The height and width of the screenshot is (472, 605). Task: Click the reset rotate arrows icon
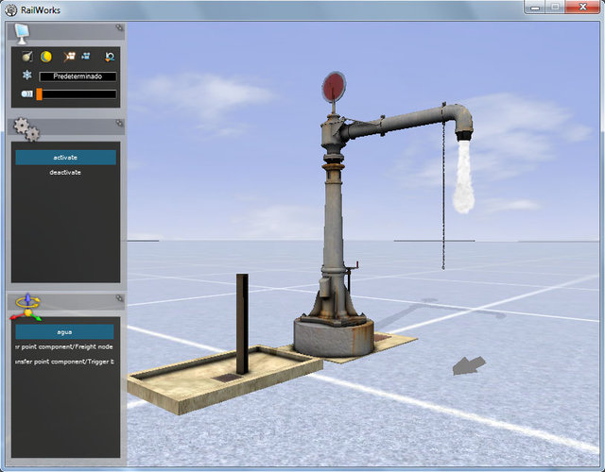click(110, 58)
